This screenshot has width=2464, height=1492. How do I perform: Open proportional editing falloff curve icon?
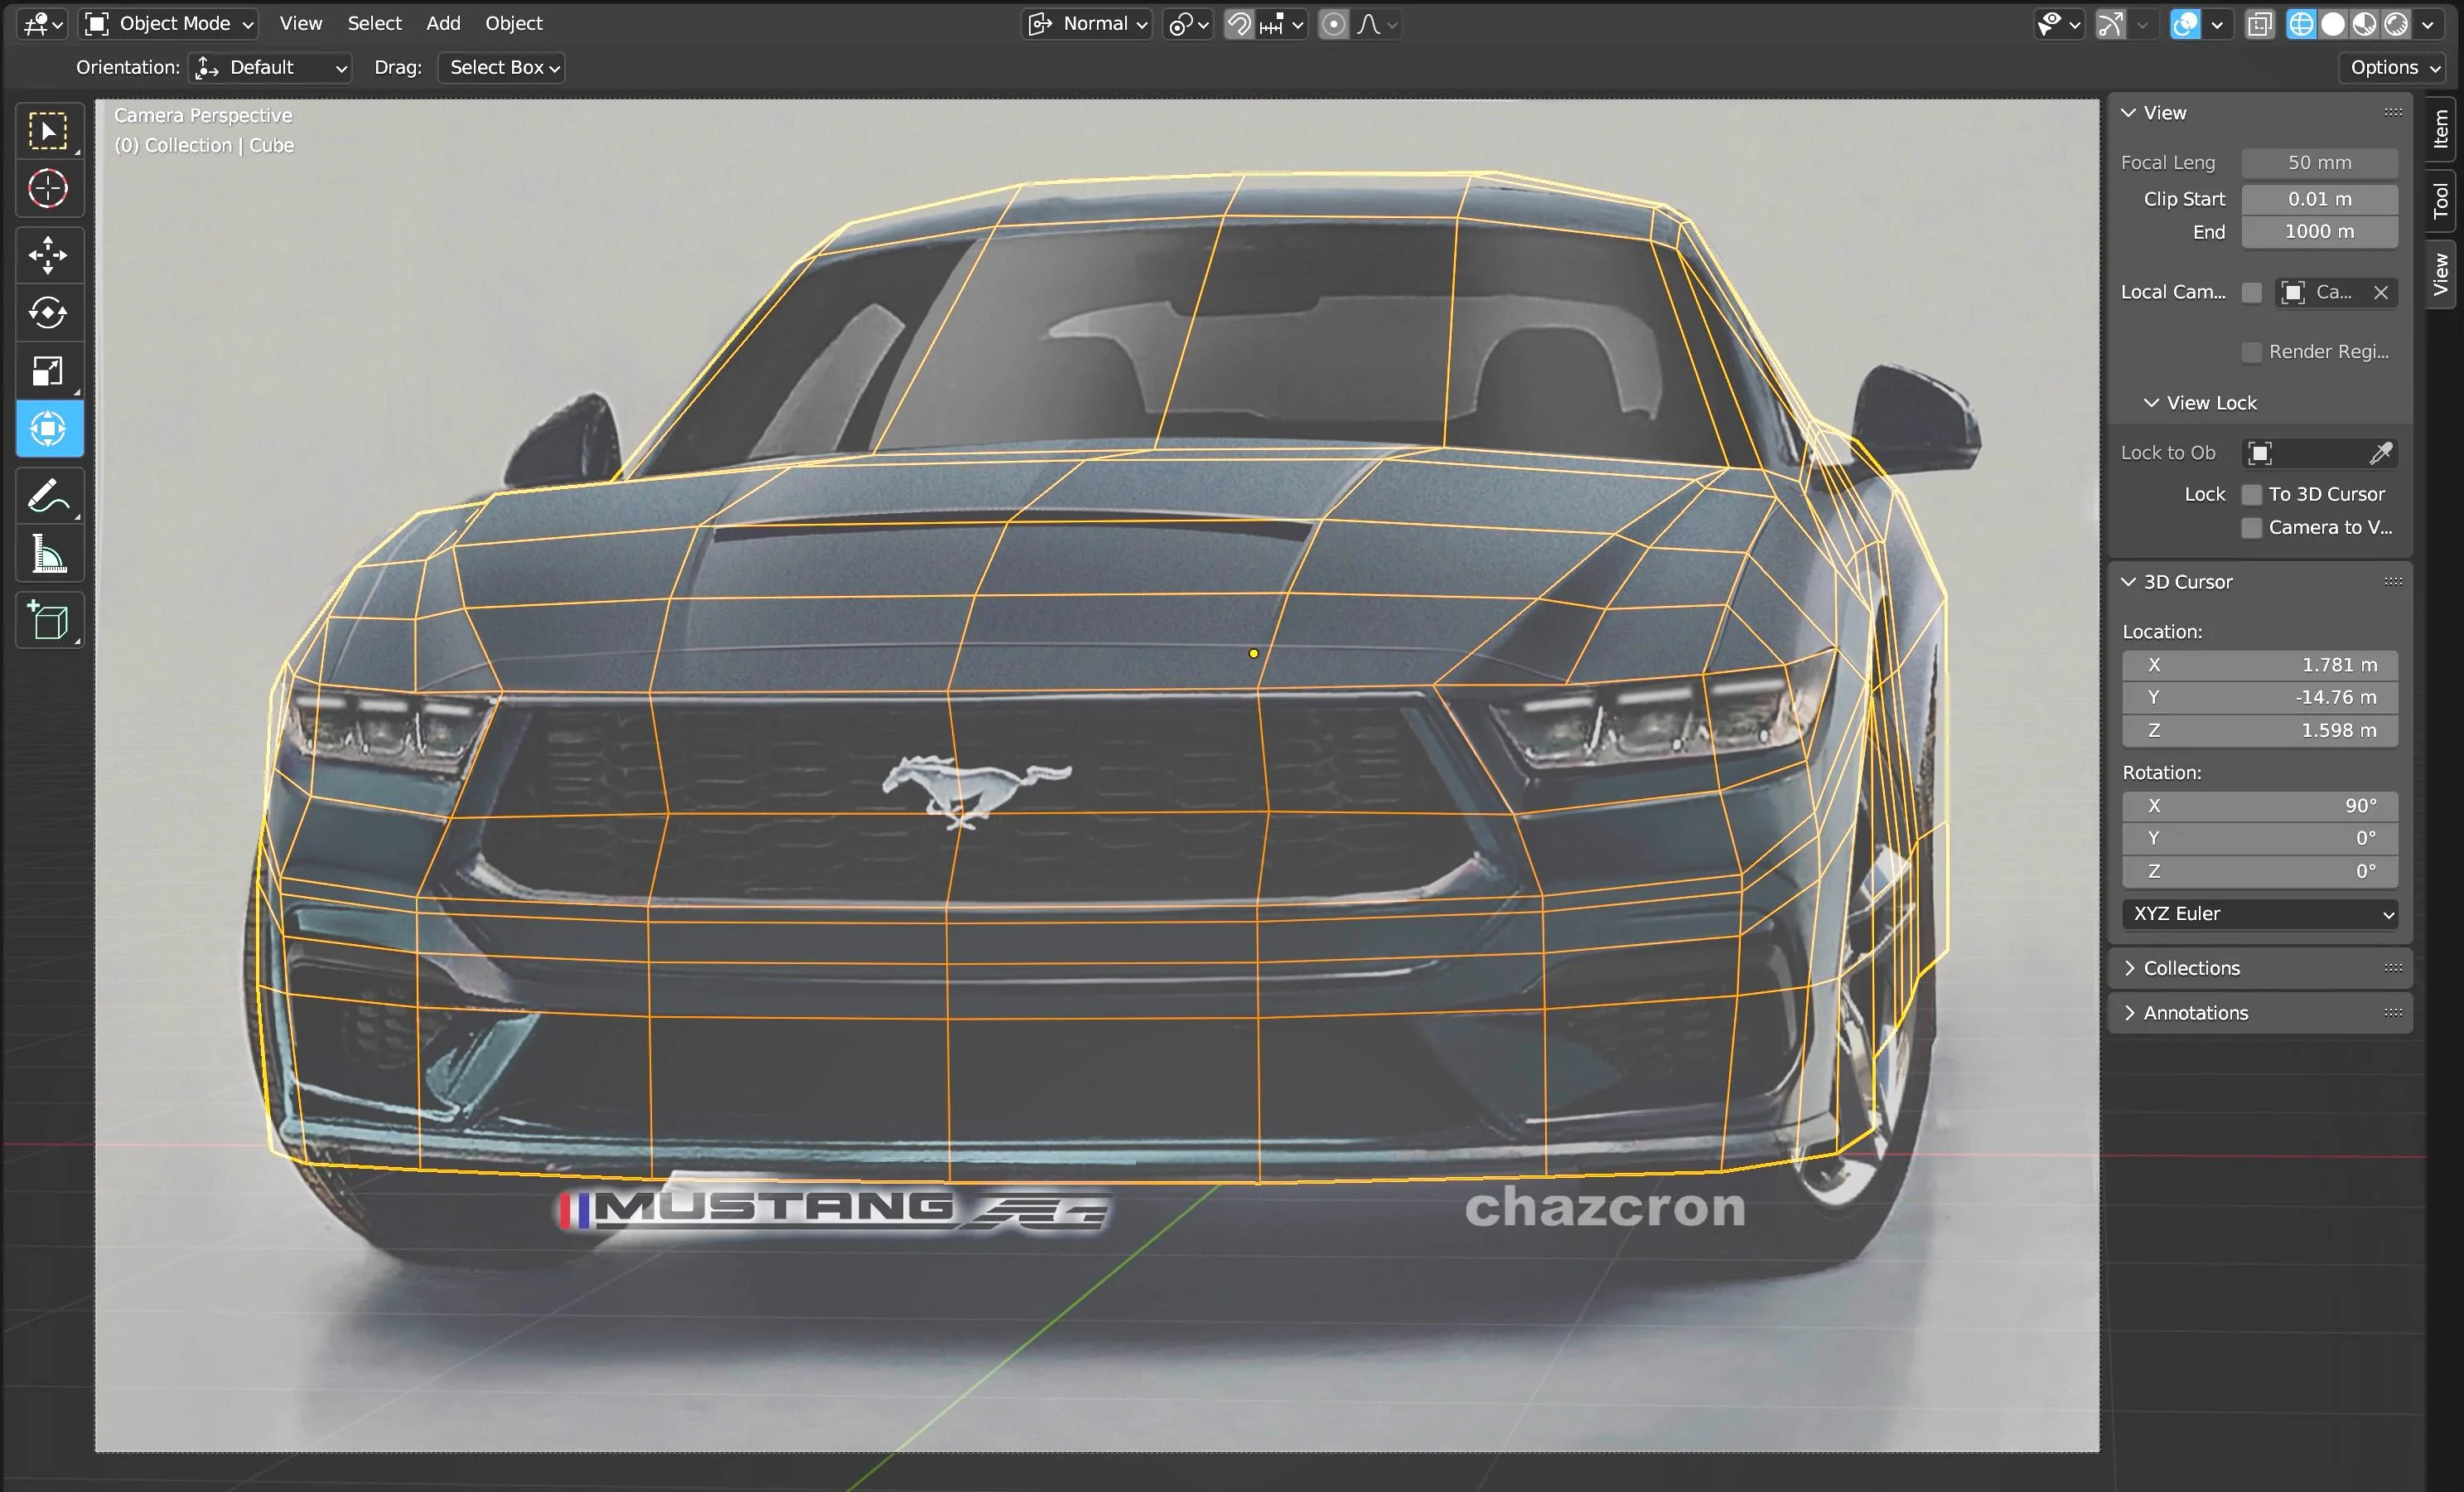point(1377,24)
